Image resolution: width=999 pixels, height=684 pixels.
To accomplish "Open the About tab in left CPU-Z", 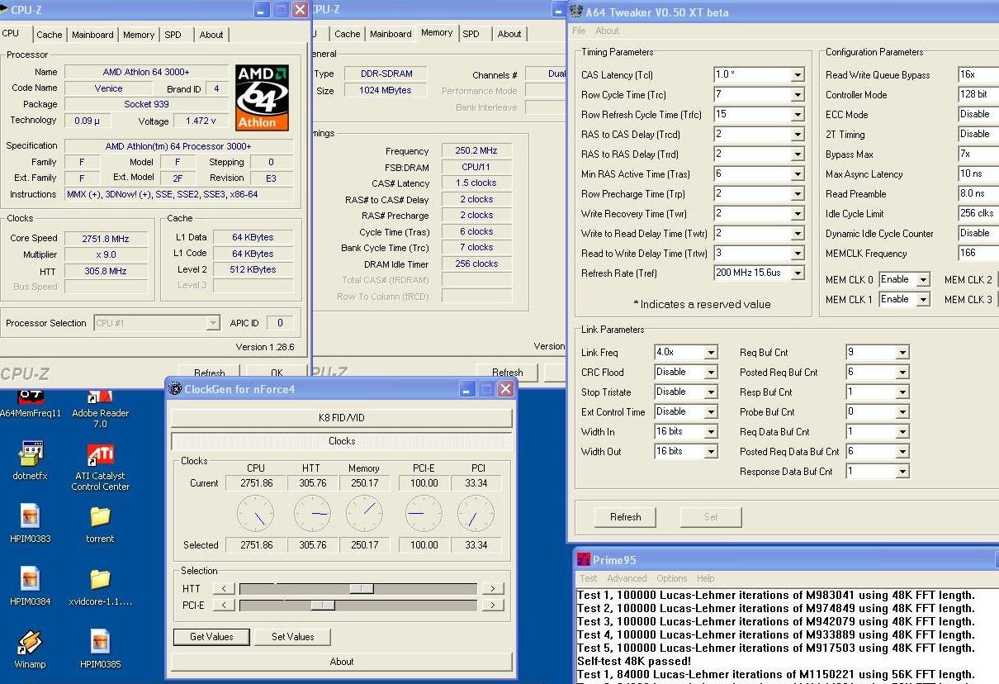I will 211,35.
